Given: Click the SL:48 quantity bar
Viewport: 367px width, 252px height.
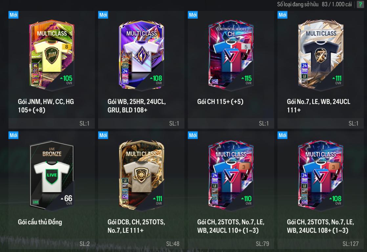Looking at the screenshot, I should pyautogui.click(x=141, y=243).
